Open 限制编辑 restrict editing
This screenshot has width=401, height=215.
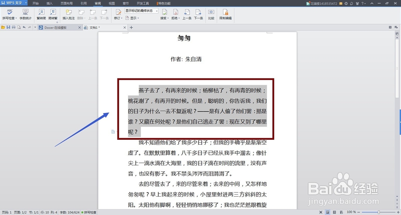[225, 14]
